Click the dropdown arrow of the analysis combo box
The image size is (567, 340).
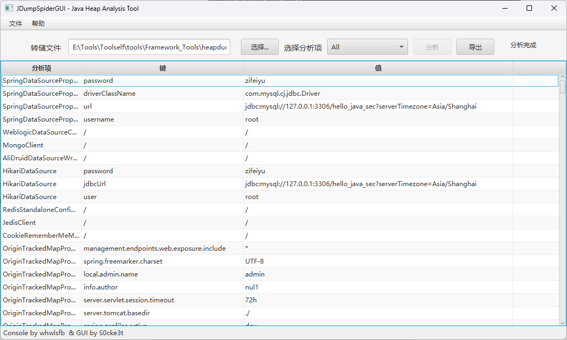[401, 47]
